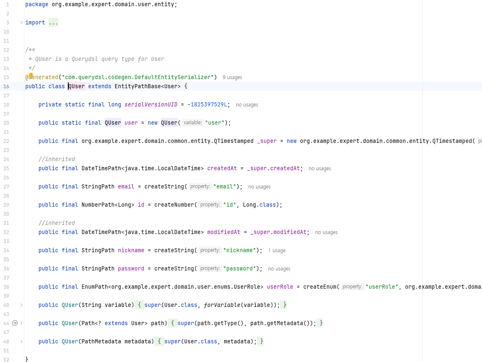Click "no usages" next to the email field
The image size is (482, 362).
point(259,186)
